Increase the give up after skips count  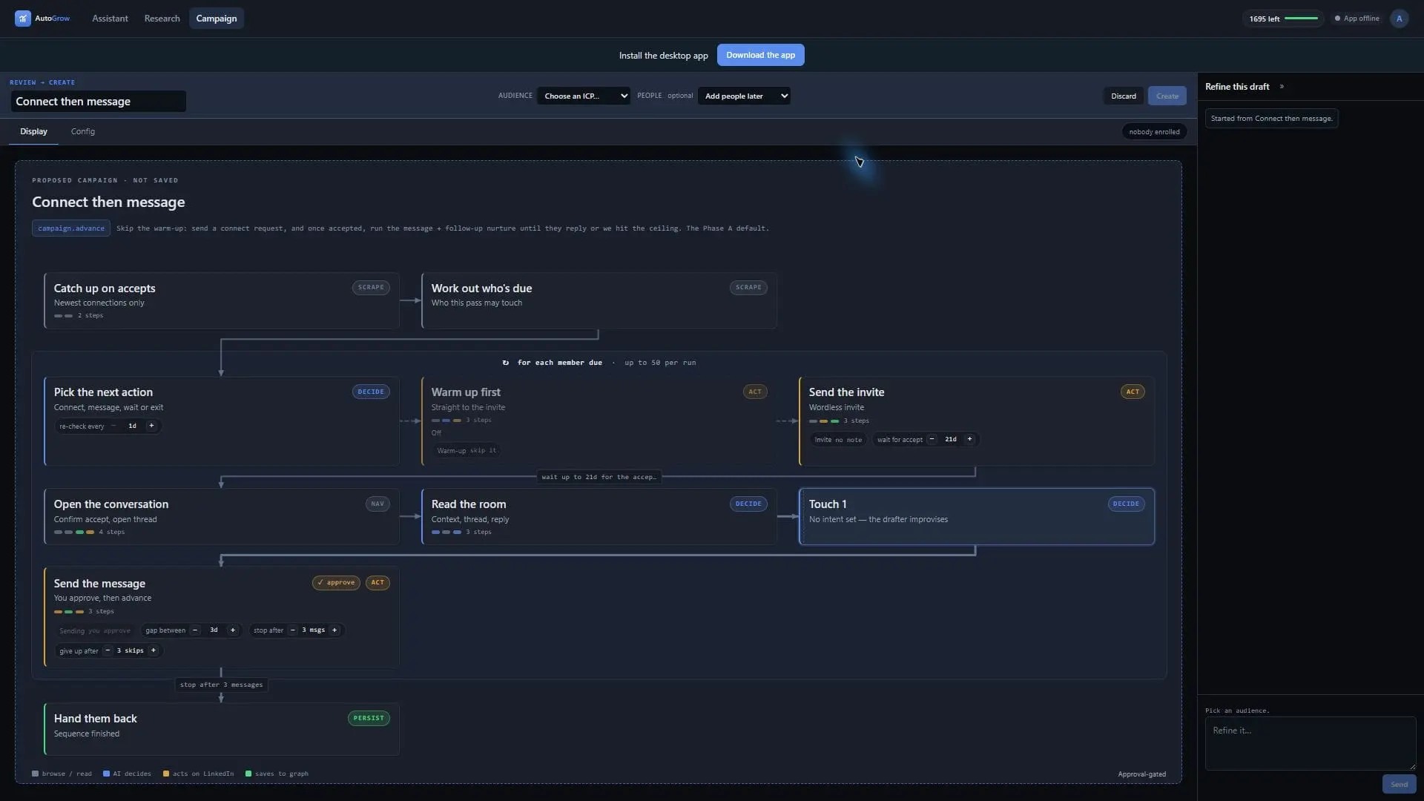click(154, 651)
